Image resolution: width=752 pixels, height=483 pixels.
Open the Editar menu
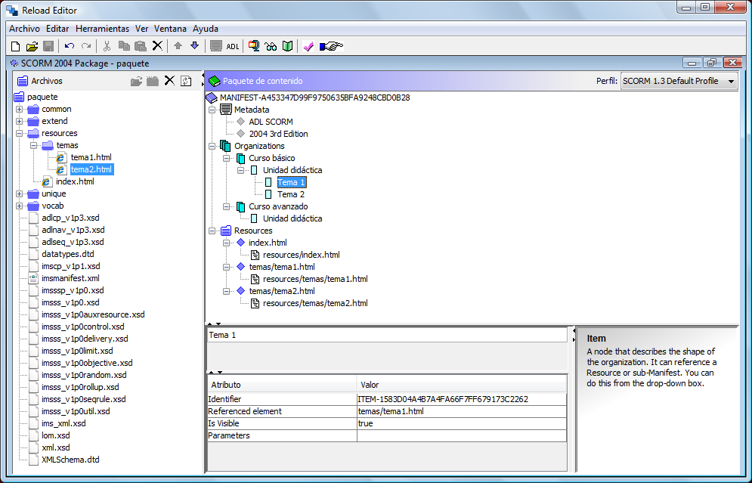tap(57, 29)
